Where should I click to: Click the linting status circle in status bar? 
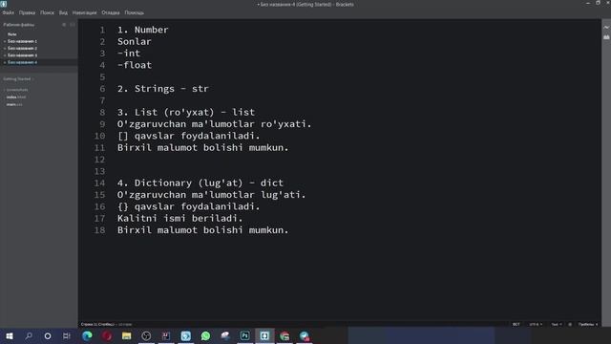click(x=570, y=324)
